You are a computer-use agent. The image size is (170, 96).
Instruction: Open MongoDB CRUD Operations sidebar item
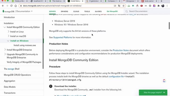point(17,75)
